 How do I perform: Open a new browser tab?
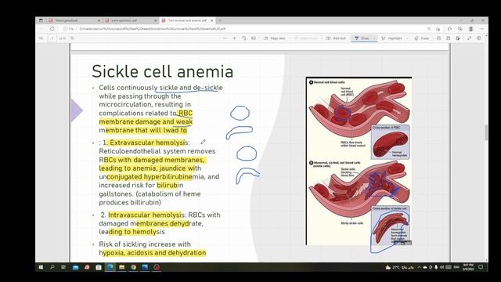pos(220,20)
